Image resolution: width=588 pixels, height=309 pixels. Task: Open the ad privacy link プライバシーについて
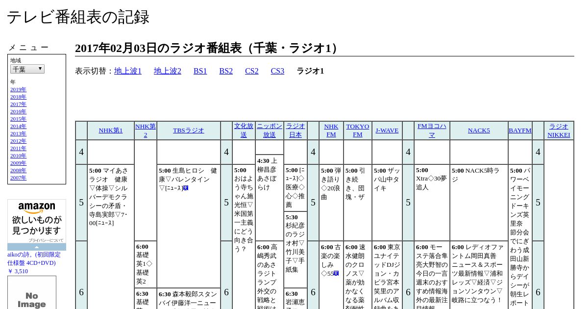tap(46, 240)
